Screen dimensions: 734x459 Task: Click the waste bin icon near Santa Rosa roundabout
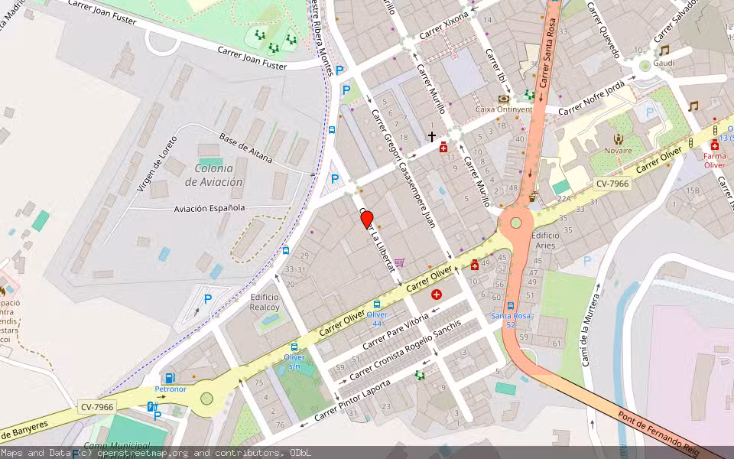click(532, 197)
